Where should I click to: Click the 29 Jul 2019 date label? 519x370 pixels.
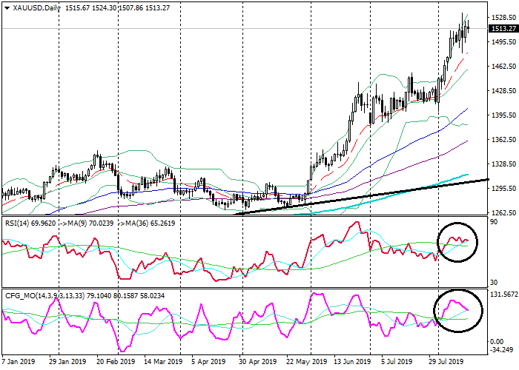[x=453, y=363]
